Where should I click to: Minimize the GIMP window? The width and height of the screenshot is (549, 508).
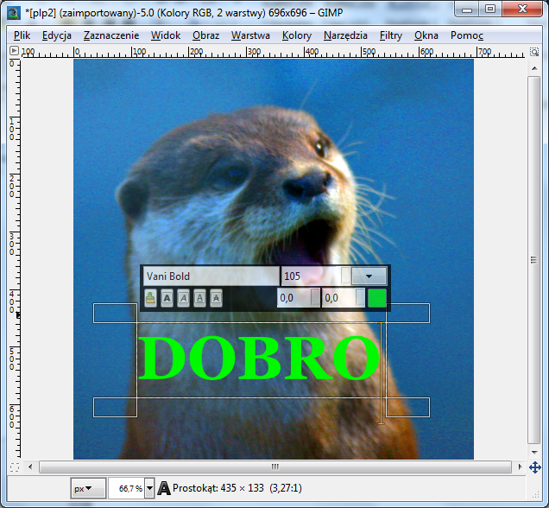467,10
